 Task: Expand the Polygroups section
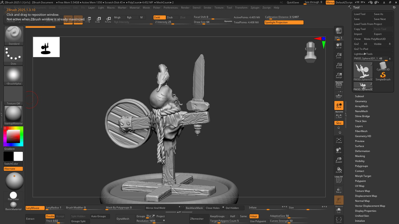(x=361, y=166)
